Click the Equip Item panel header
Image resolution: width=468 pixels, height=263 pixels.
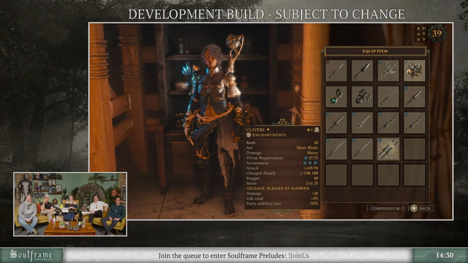point(375,51)
